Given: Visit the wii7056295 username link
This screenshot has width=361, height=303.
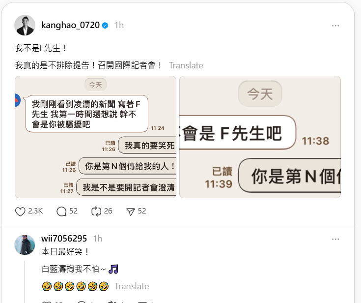Looking at the screenshot, I should [x=64, y=239].
